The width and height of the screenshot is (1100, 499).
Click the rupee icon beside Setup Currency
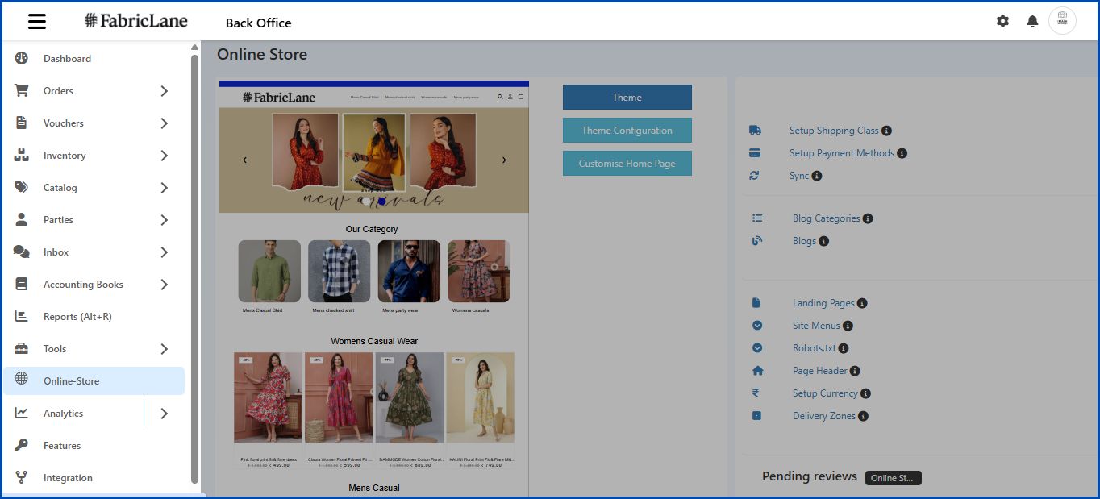pyautogui.click(x=756, y=393)
